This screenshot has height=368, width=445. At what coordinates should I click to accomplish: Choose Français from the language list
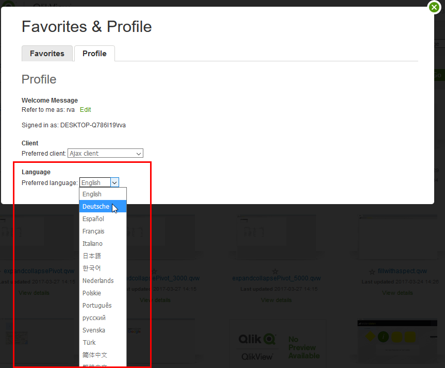(103, 231)
